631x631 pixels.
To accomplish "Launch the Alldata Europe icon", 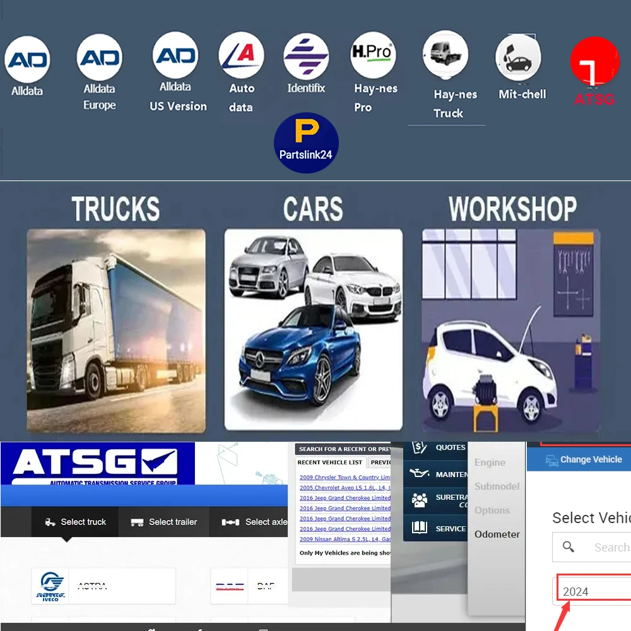I will 100,57.
